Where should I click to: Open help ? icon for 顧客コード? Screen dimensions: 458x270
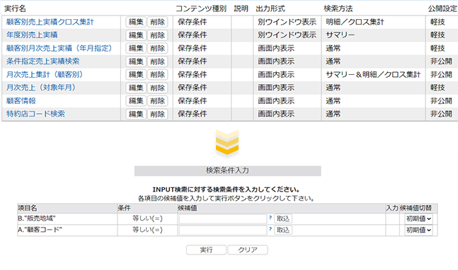pos(270,229)
